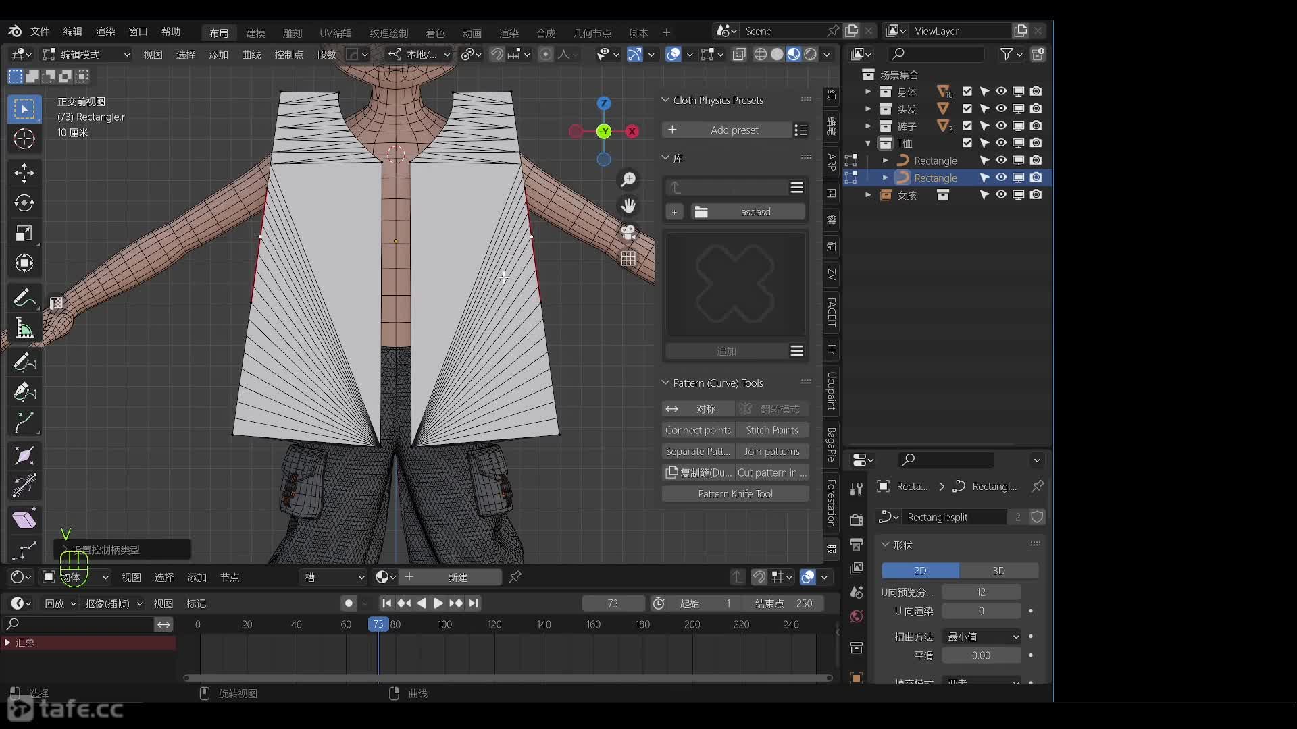
Task: Collapse the Cloth Physics Presets panel
Action: tap(665, 100)
